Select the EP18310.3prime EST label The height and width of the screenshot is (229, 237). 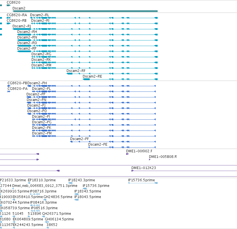coord(42,180)
